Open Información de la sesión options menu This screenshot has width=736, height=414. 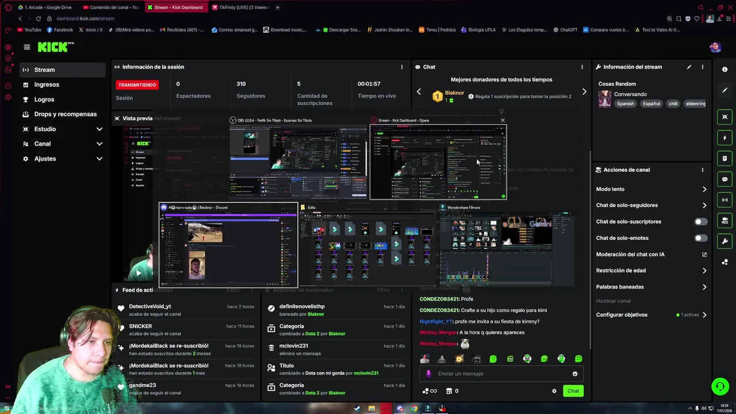(x=402, y=67)
